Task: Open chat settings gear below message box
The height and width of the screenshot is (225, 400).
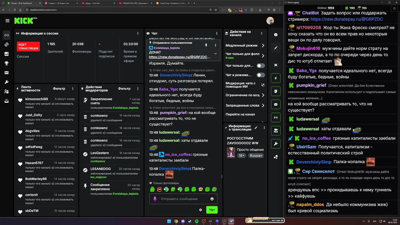Action: click(201, 210)
